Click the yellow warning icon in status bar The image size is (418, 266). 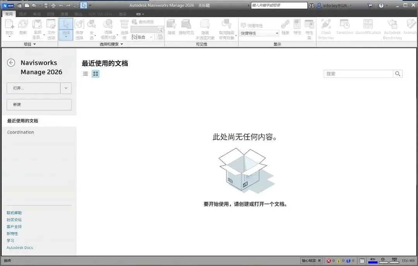[339, 261]
